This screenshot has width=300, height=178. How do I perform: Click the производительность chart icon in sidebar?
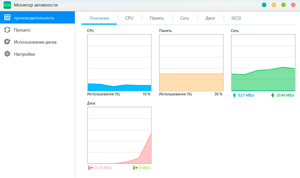pyautogui.click(x=7, y=18)
